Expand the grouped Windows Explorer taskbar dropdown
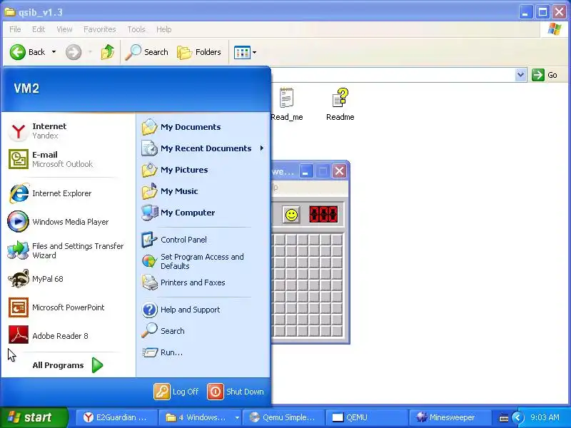 [237, 417]
